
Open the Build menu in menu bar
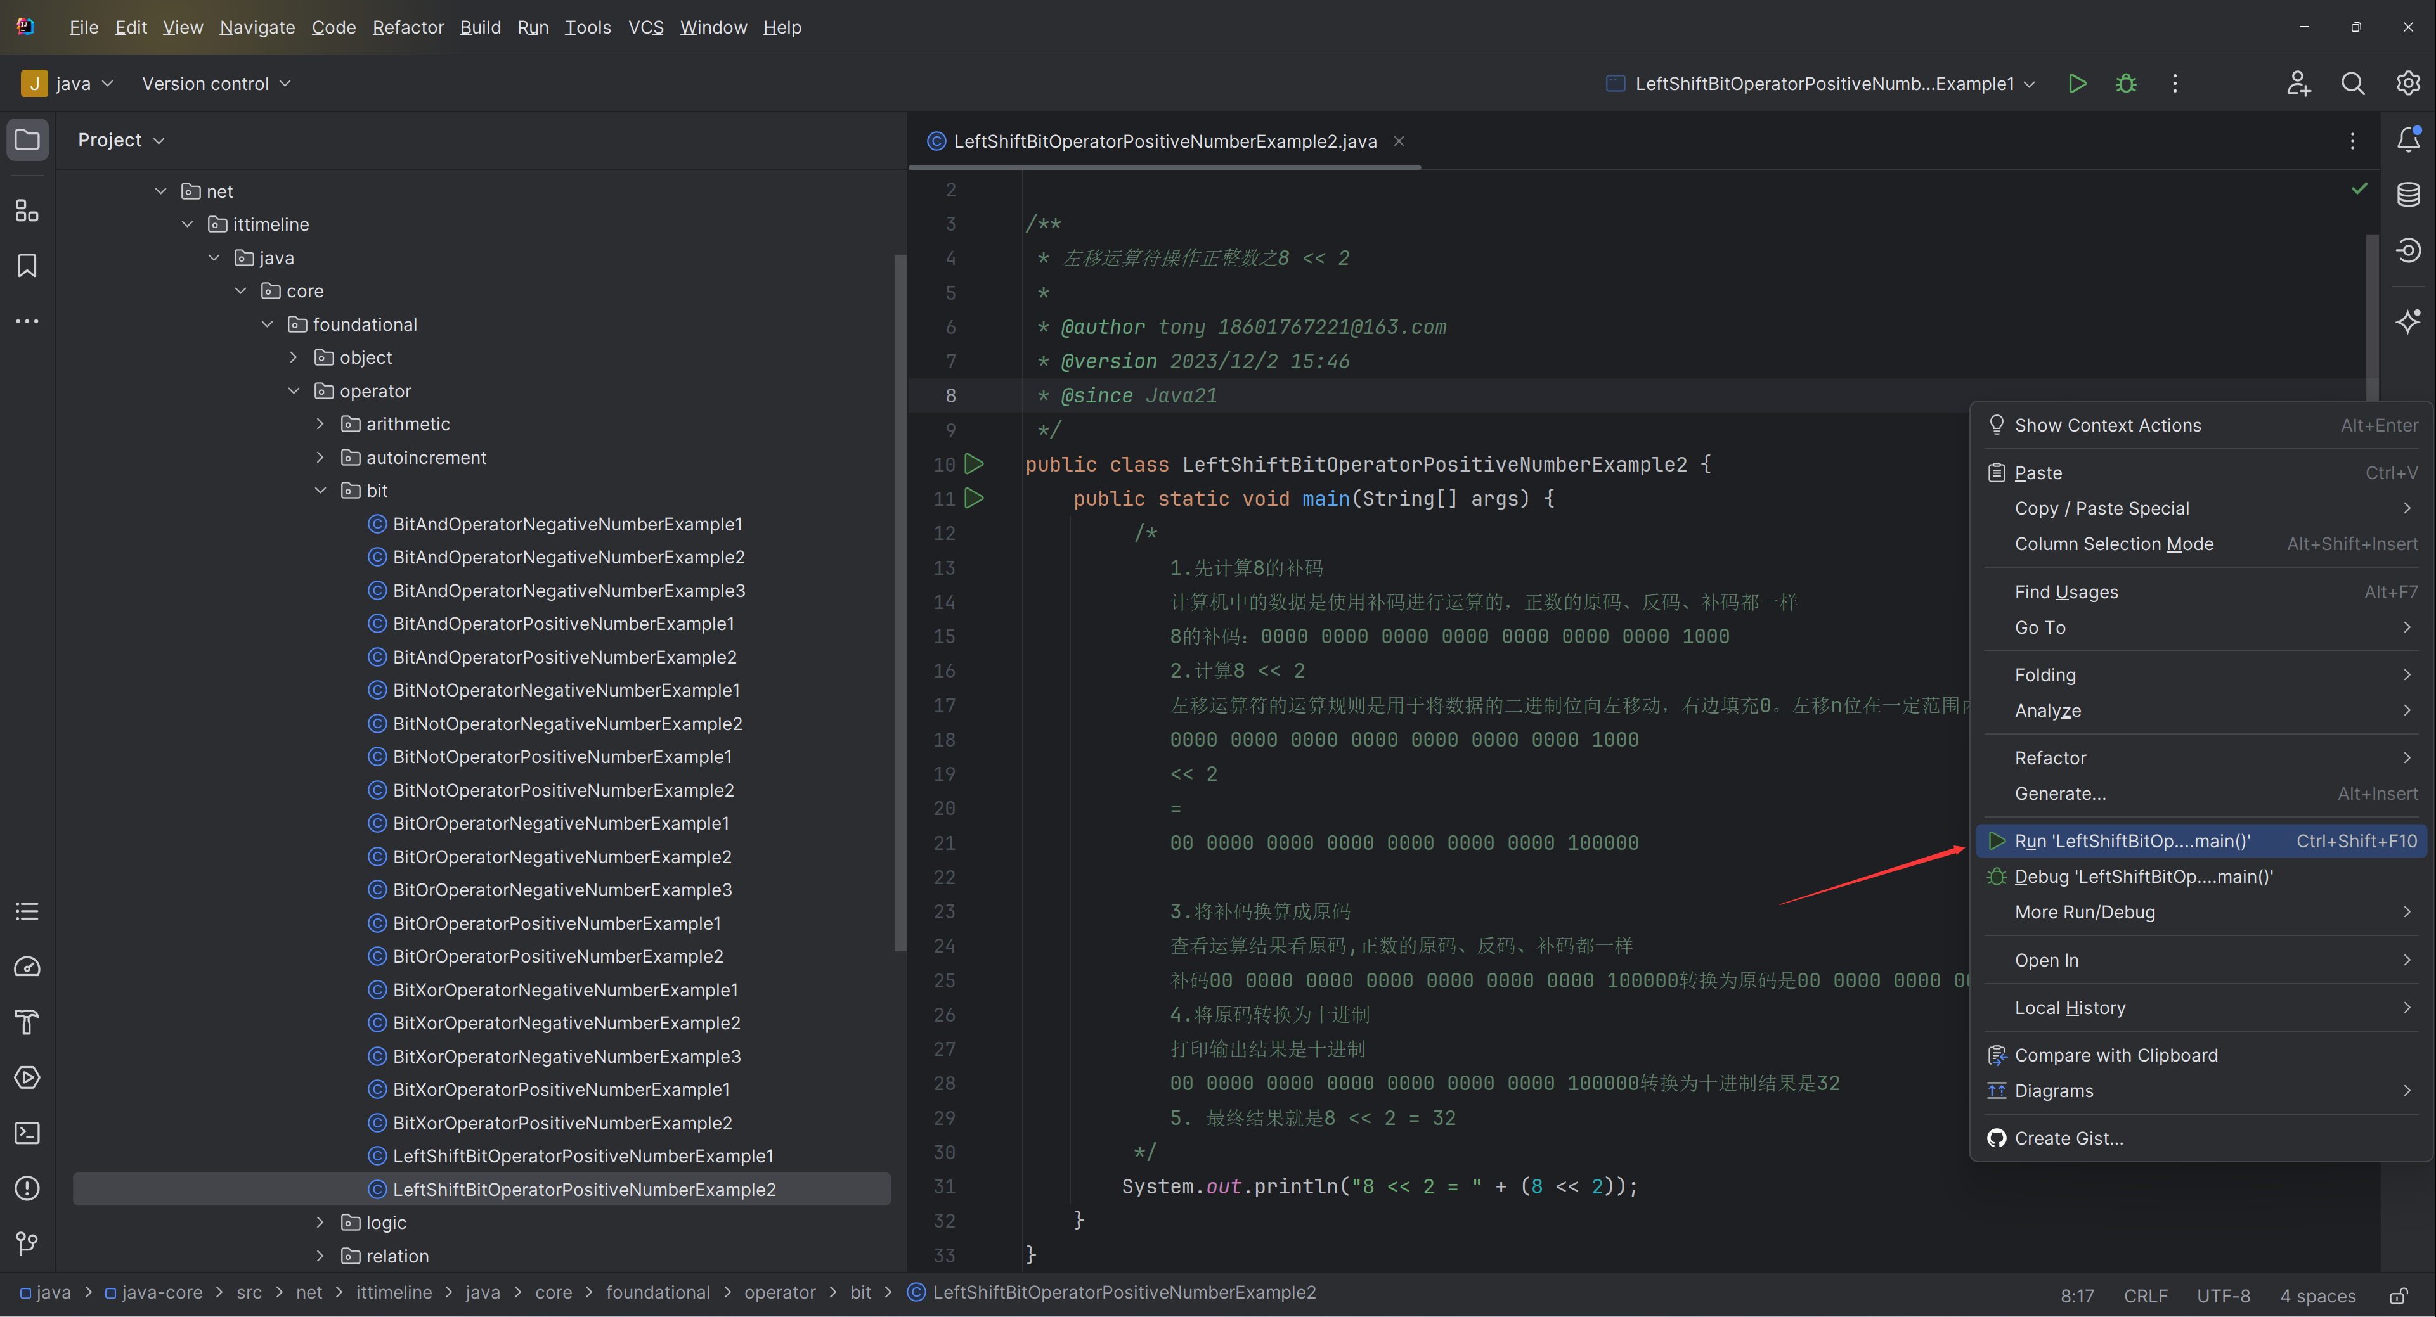coord(481,27)
